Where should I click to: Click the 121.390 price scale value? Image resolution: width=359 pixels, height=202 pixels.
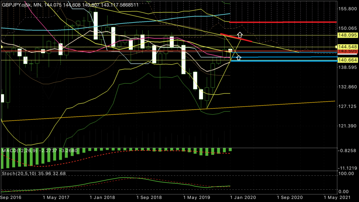tap(347, 126)
